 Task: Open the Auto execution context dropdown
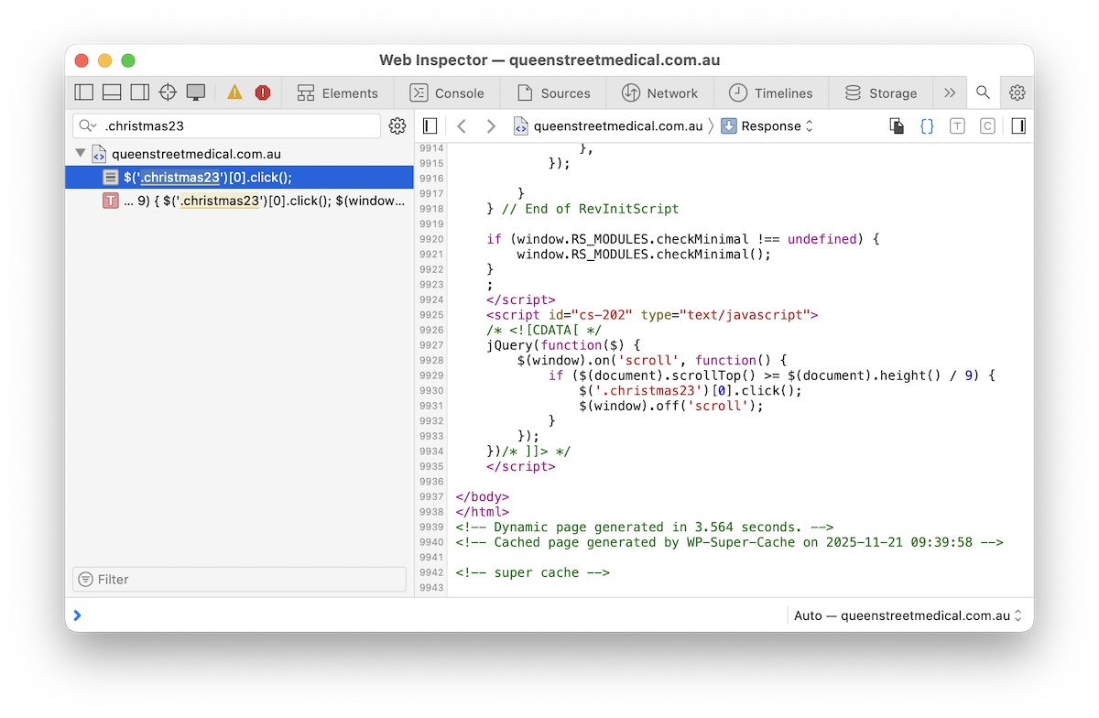pyautogui.click(x=907, y=615)
